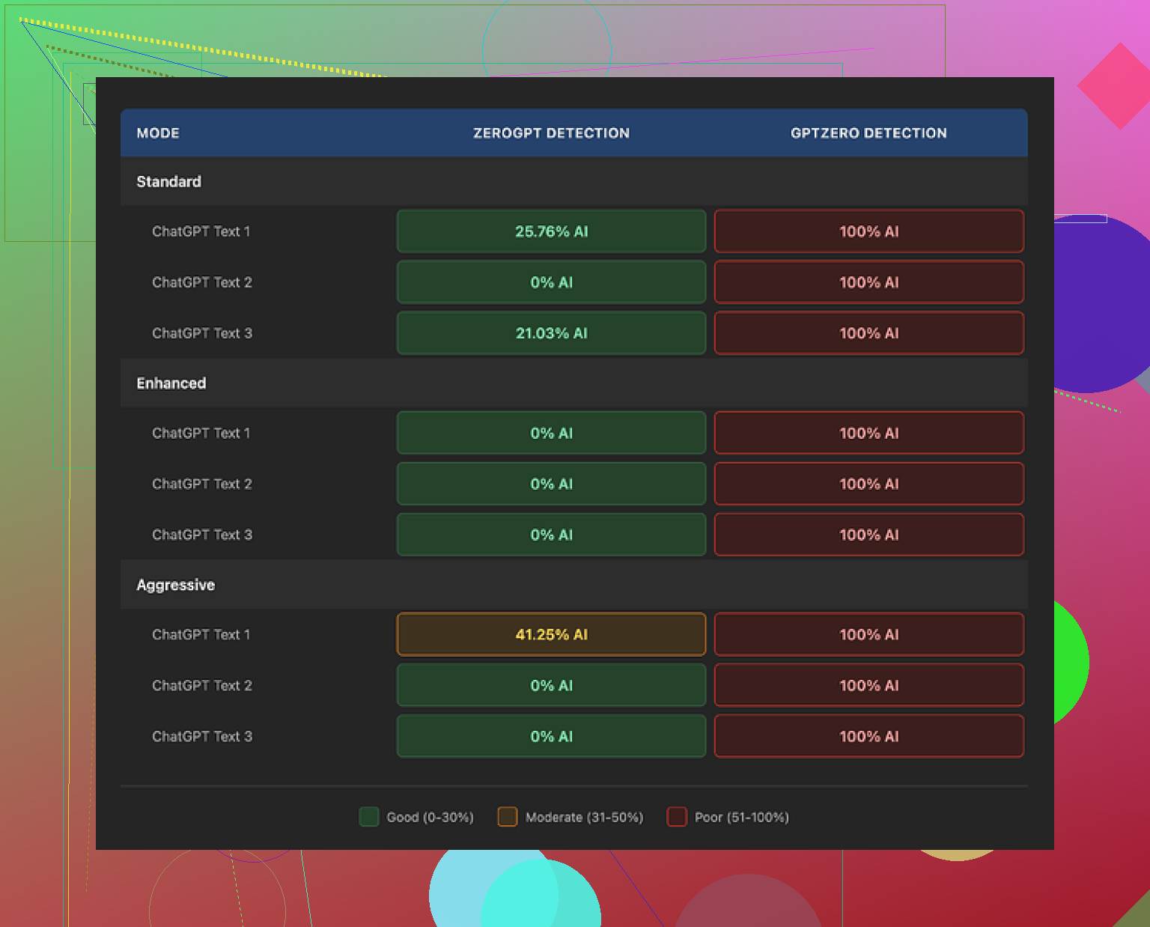
Task: Click ChatGPT Text 3 label under Aggressive
Action: [202, 736]
